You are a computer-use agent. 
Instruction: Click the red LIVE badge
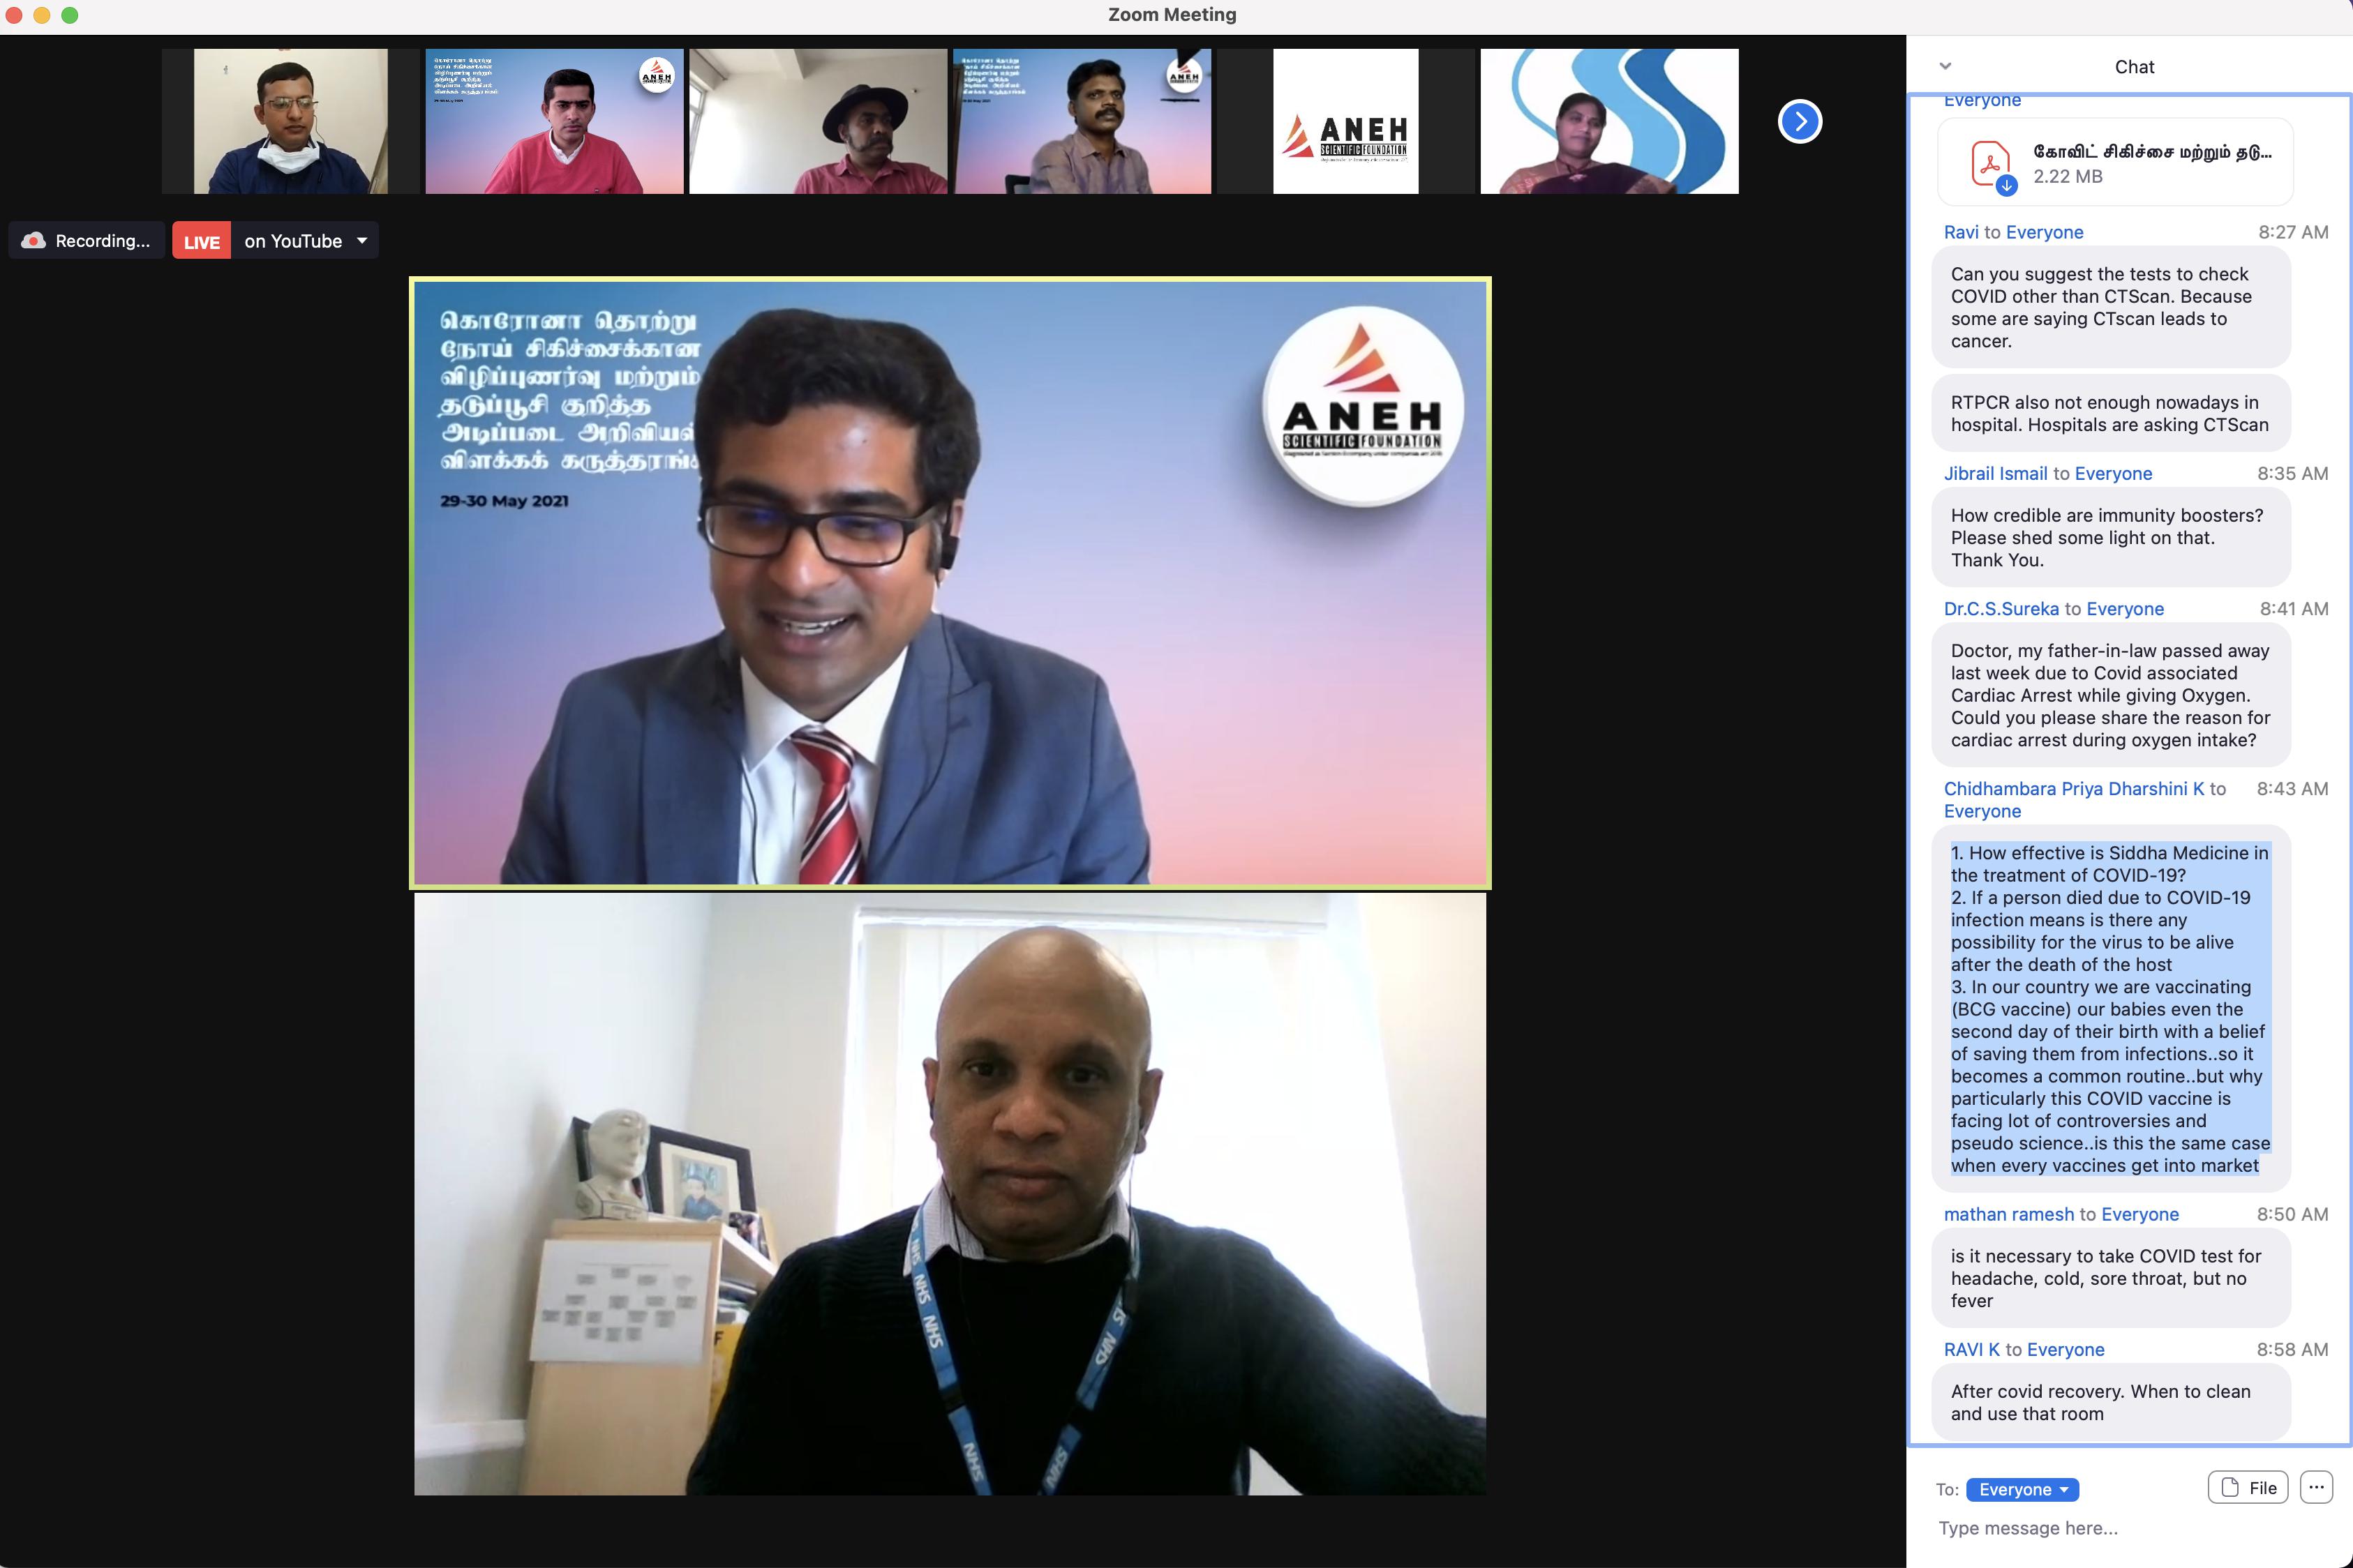pos(201,241)
